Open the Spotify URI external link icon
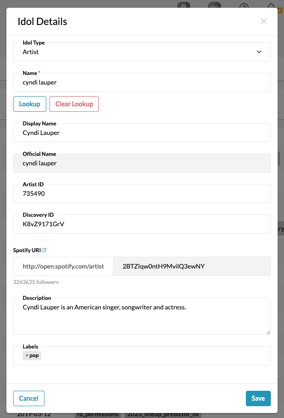The width and height of the screenshot is (284, 418). (44, 250)
